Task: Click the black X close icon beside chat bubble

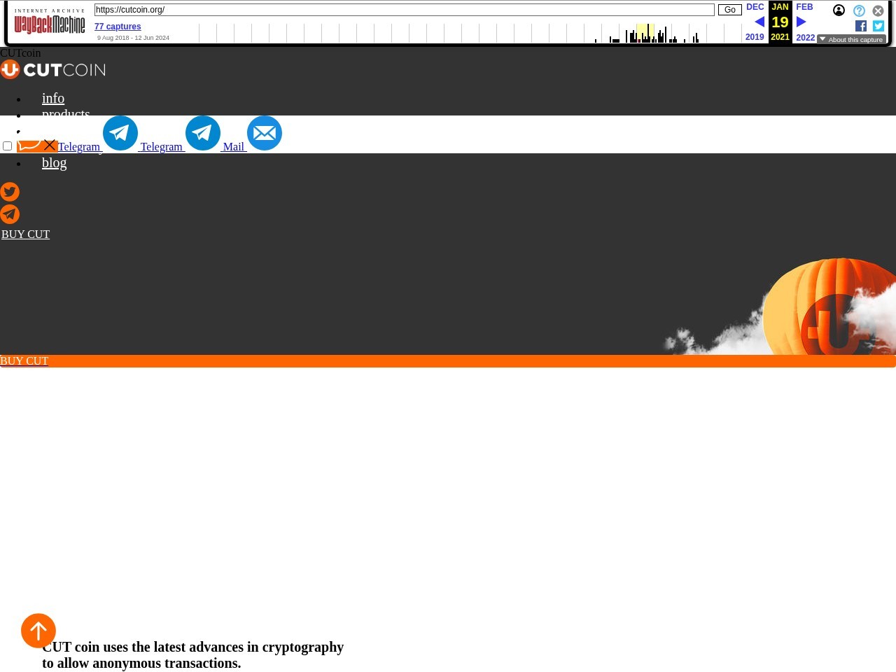Action: pos(50,145)
